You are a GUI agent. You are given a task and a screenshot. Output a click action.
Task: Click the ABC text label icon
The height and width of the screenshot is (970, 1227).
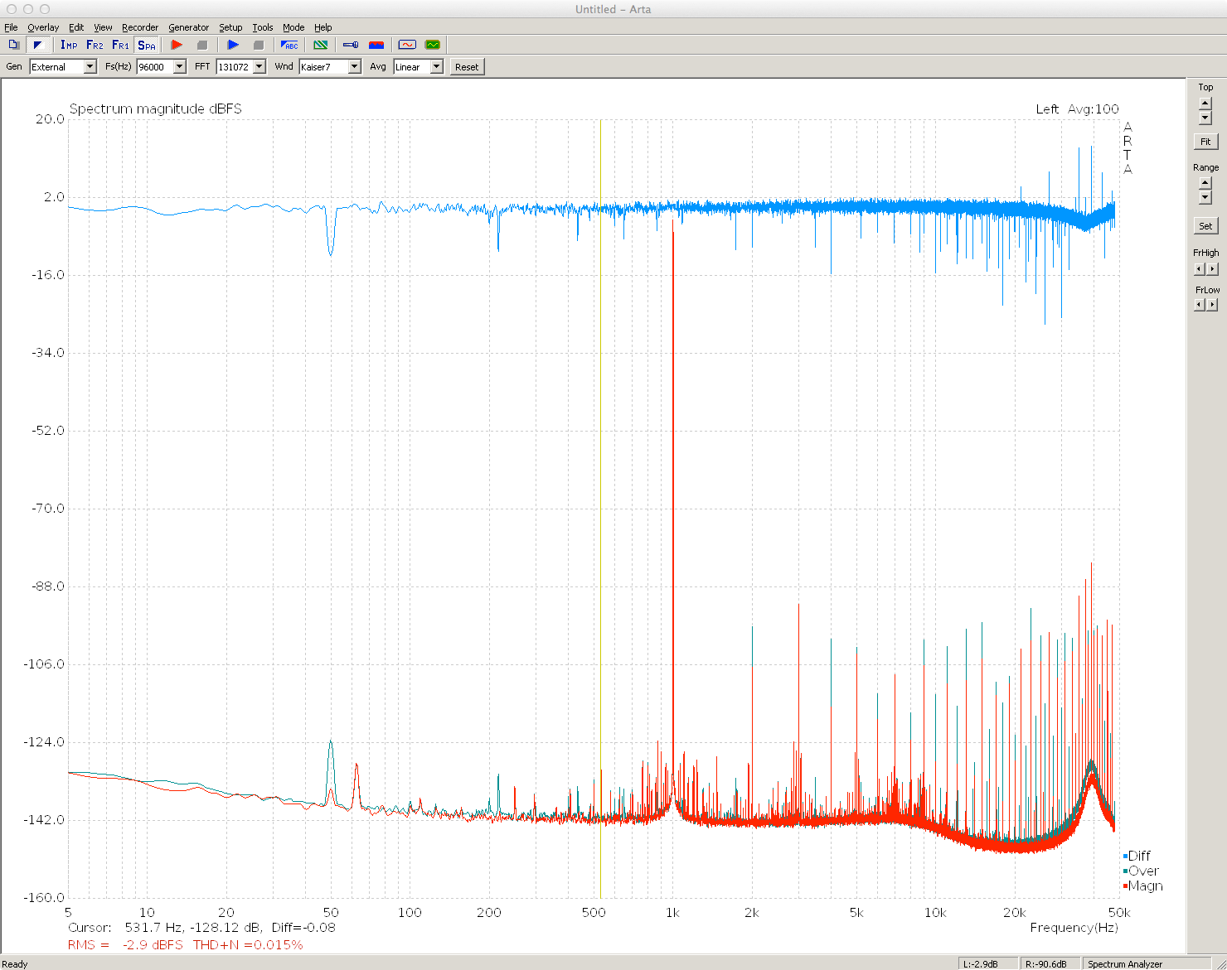click(289, 45)
